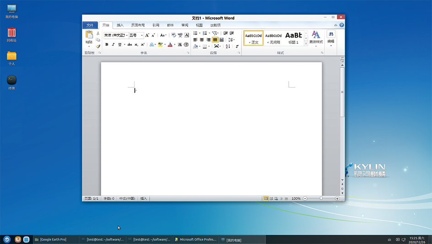The image size is (432, 244).
Task: Open the Asian Layout dropdown
Action: pyautogui.click(x=217, y=46)
